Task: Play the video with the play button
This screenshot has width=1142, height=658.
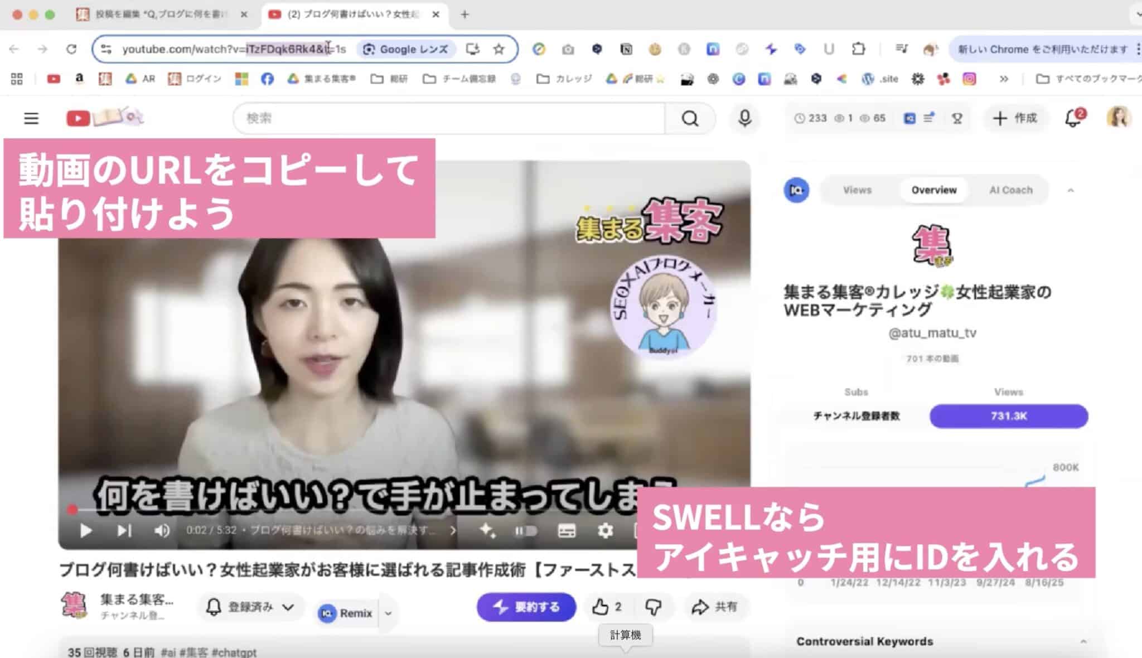Action: pos(86,530)
